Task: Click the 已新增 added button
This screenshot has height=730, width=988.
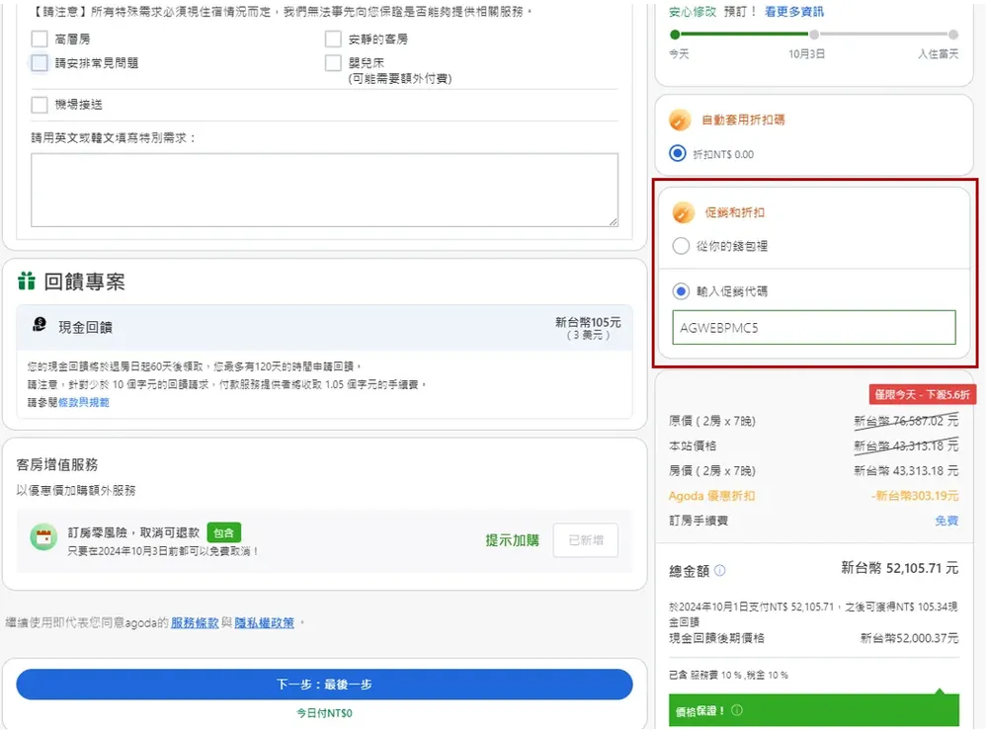Action: pos(585,539)
